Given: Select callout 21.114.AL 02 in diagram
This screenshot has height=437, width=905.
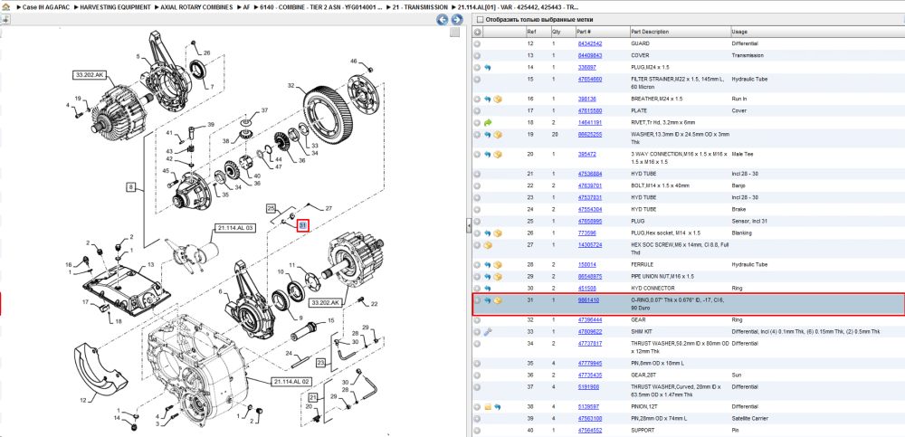Looking at the screenshot, I should pyautogui.click(x=291, y=382).
